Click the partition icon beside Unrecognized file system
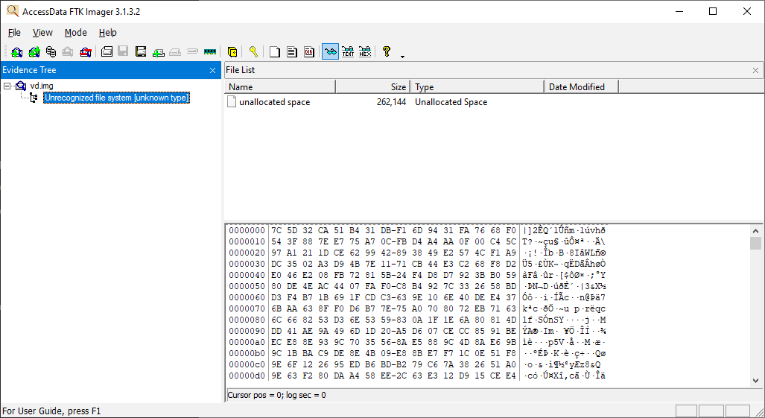 (x=34, y=98)
